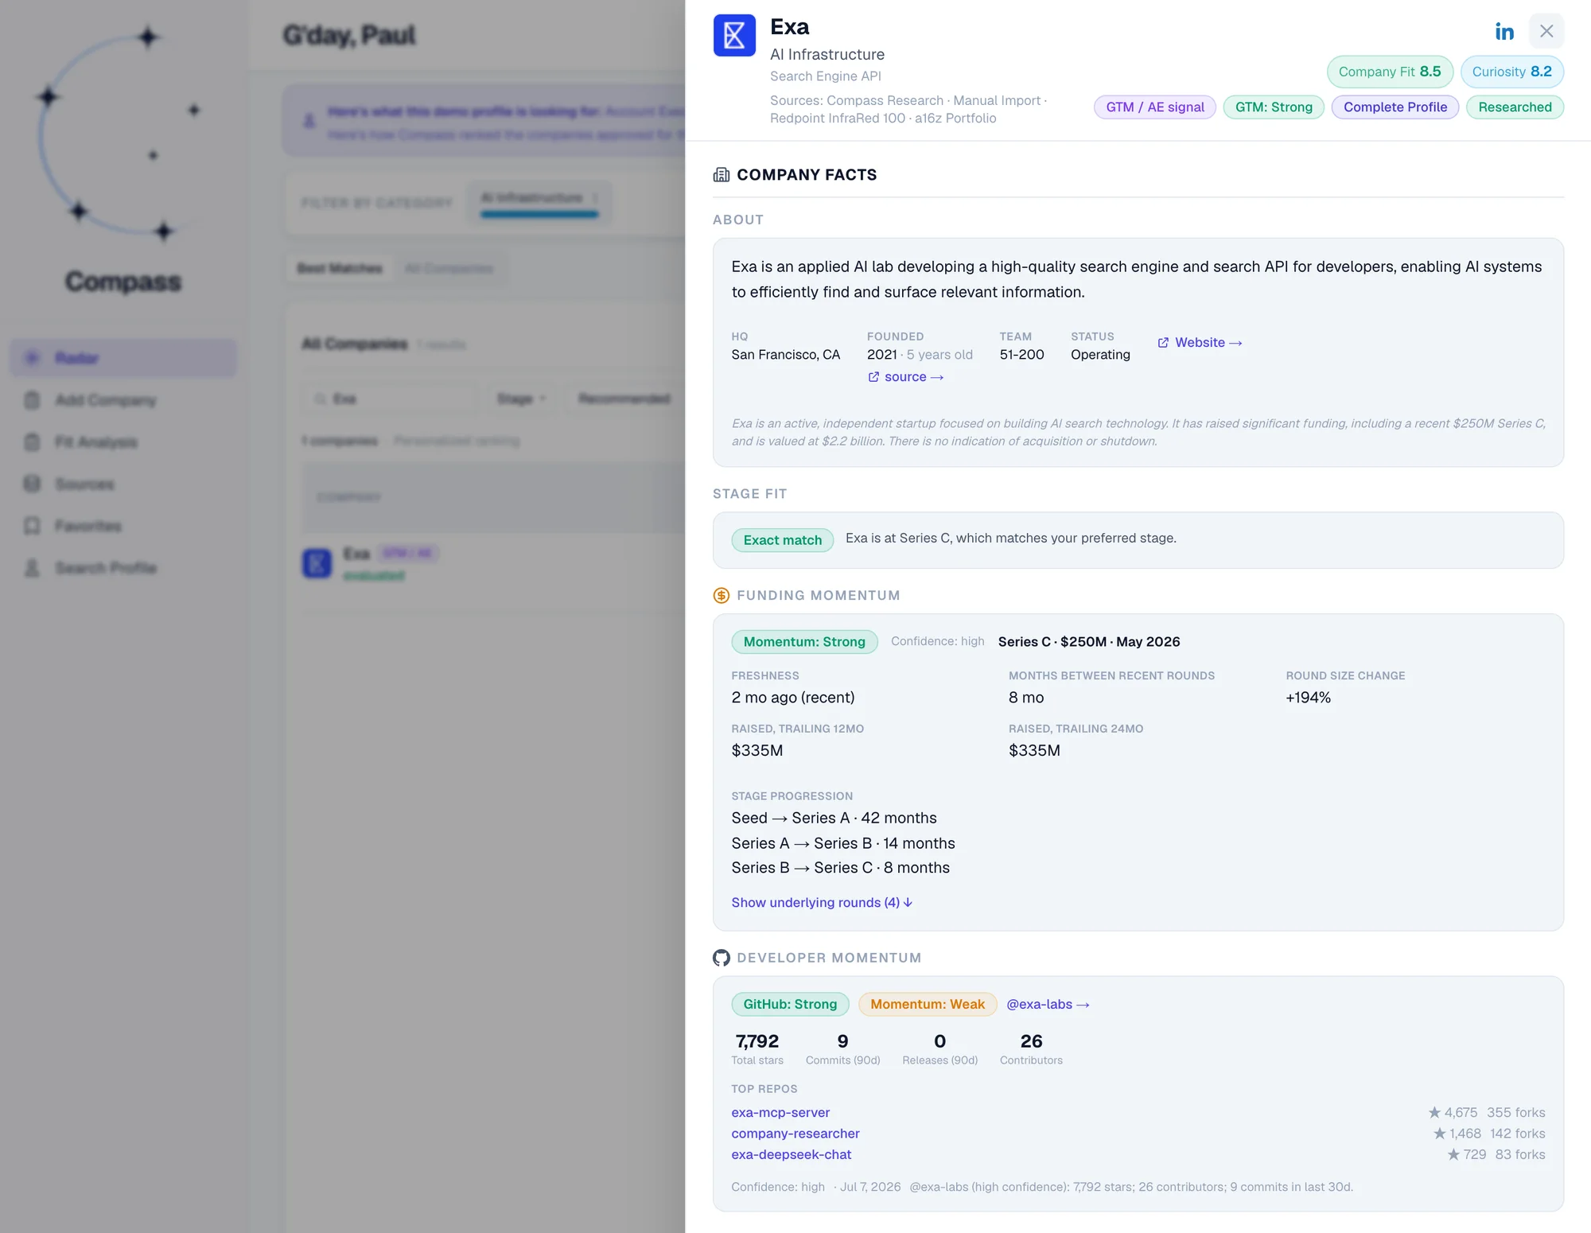
Task: Click the Momentum: Strong badge
Action: [804, 642]
